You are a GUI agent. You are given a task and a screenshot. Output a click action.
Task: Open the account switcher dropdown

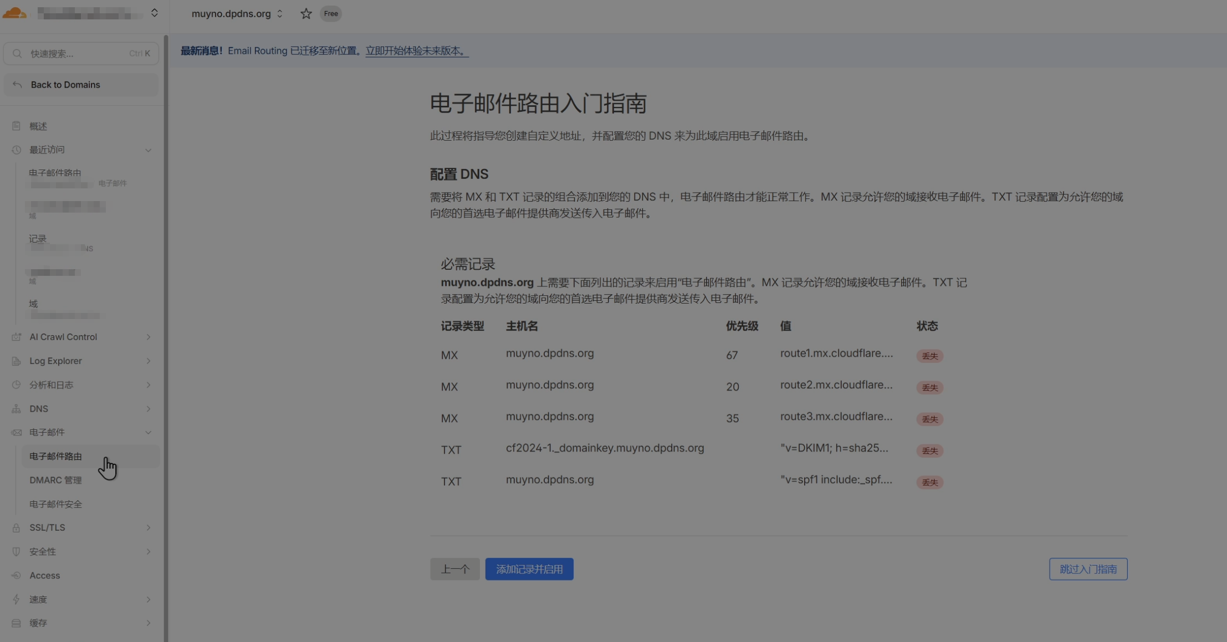point(154,13)
